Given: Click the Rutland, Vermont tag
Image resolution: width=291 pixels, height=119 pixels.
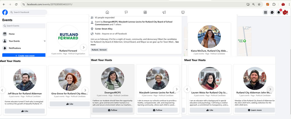Looking at the screenshot, I should 99,50.
